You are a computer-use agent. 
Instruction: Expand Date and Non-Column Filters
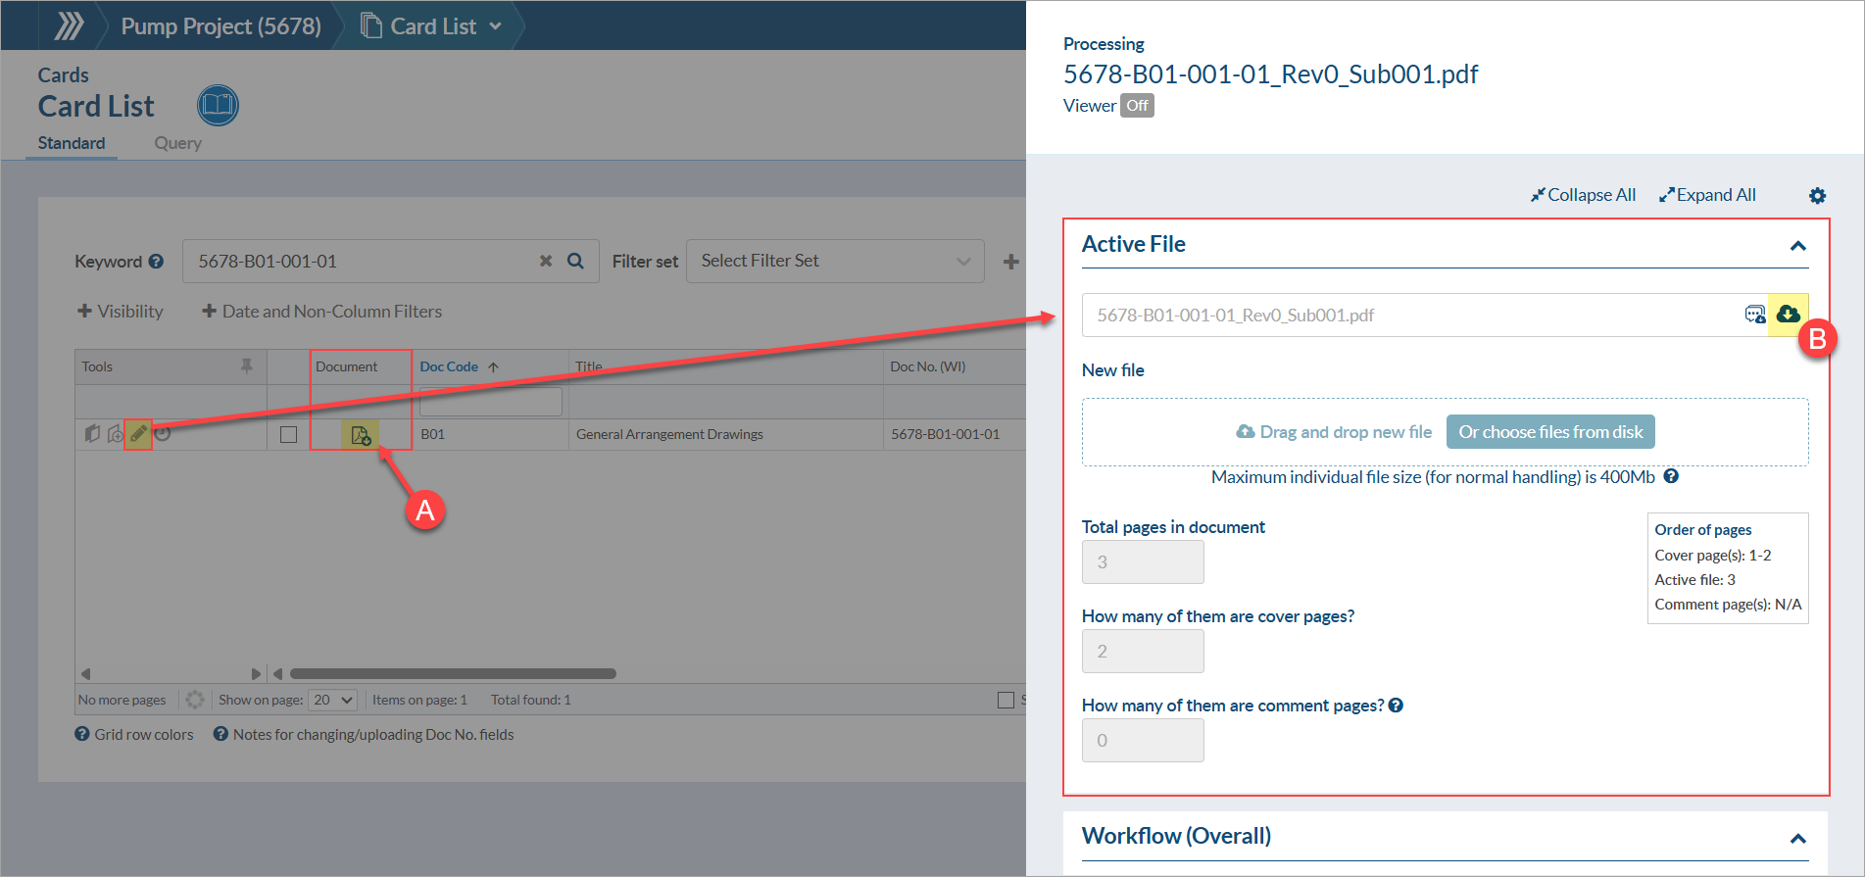tap(321, 311)
